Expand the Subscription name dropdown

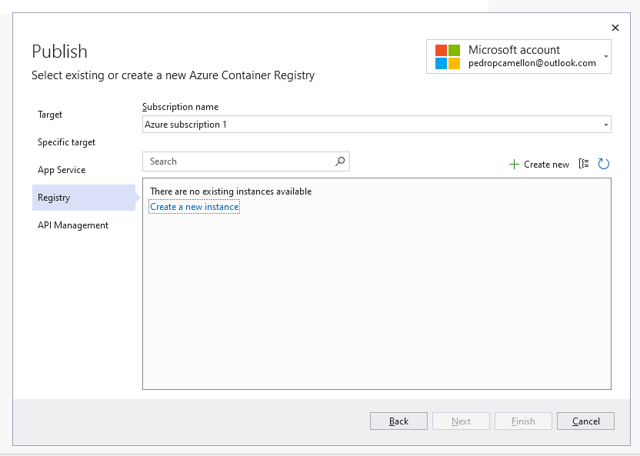605,124
